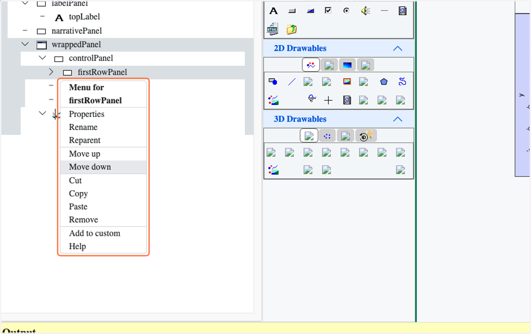Select the controlPanel tree item
This screenshot has height=334, width=531.
91,58
